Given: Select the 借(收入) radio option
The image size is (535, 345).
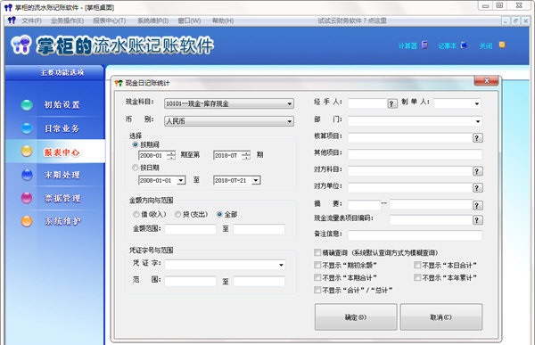Looking at the screenshot, I should point(136,214).
